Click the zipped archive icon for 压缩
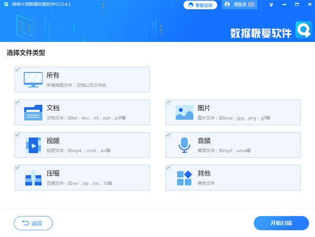This screenshot has width=315, height=237. point(33,178)
